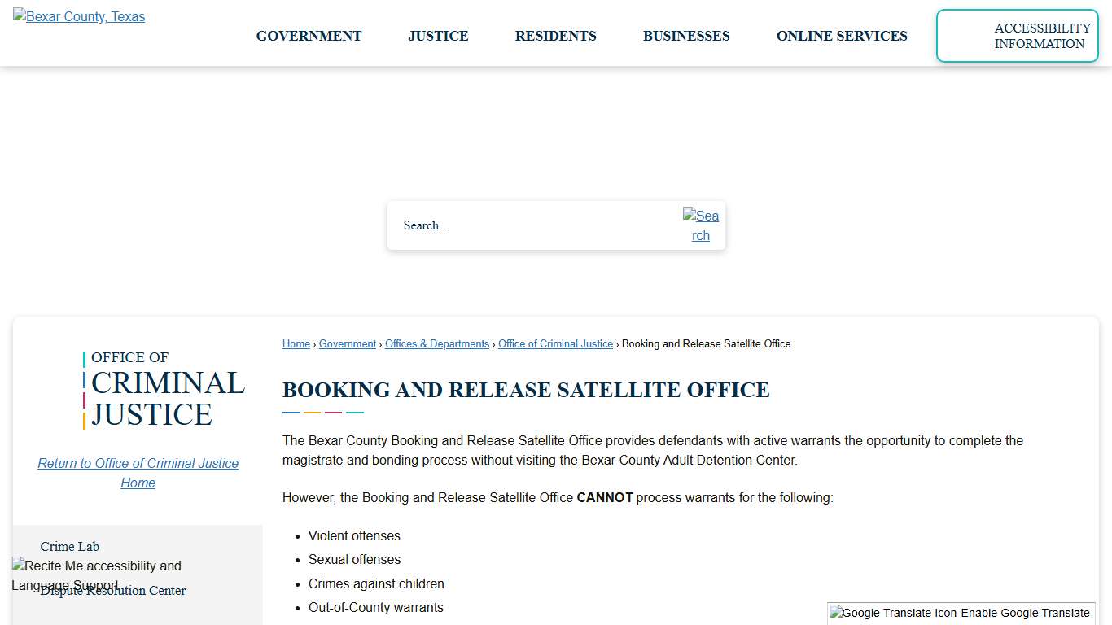Click the search icon in the search bar
The height and width of the screenshot is (625, 1112).
click(x=701, y=225)
